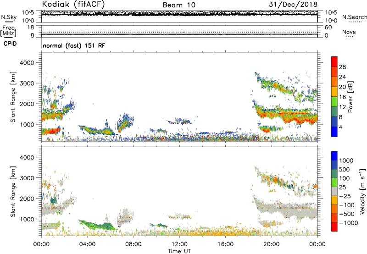This screenshot has width=367, height=254.
Task: Click the 'CPID' label
Action: [10, 44]
